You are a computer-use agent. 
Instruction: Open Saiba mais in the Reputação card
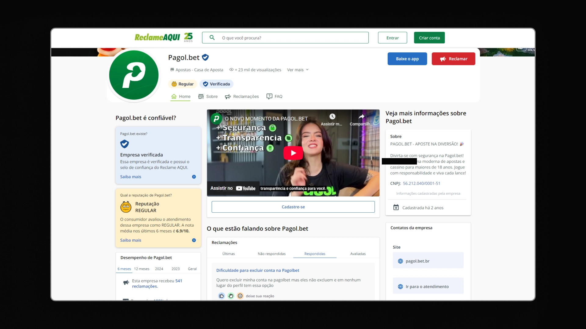(x=131, y=240)
